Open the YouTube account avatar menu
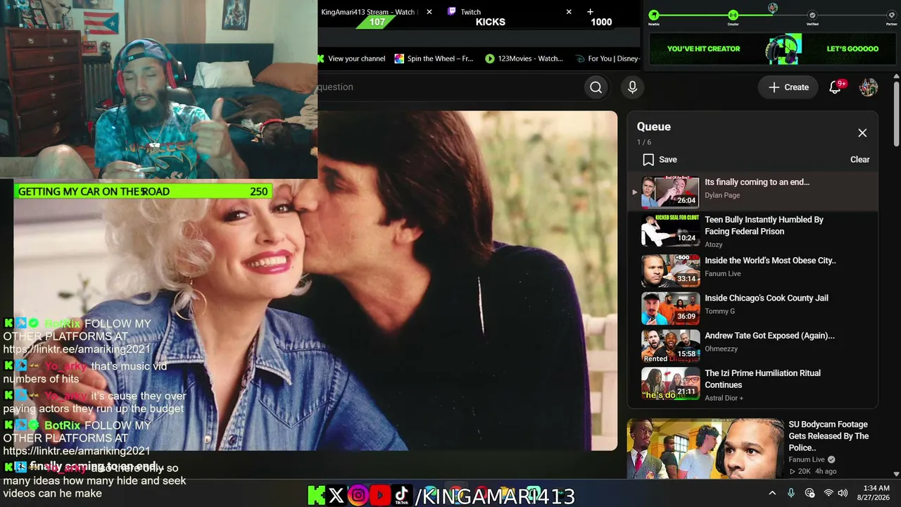 pos(869,87)
